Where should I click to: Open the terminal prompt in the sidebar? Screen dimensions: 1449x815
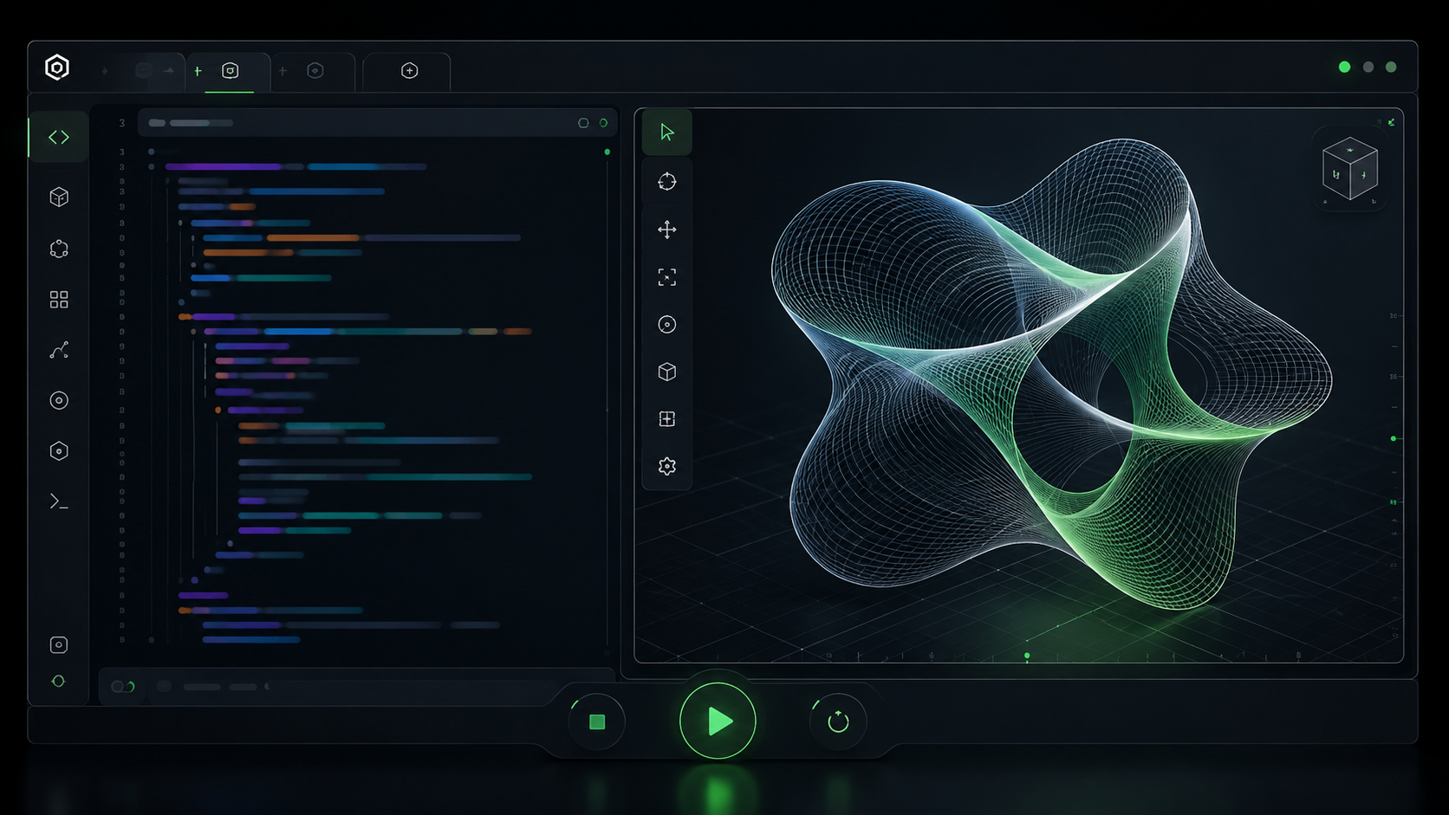pos(59,501)
